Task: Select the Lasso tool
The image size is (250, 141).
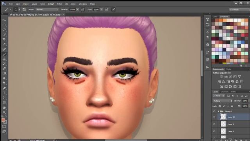Action: [4, 30]
